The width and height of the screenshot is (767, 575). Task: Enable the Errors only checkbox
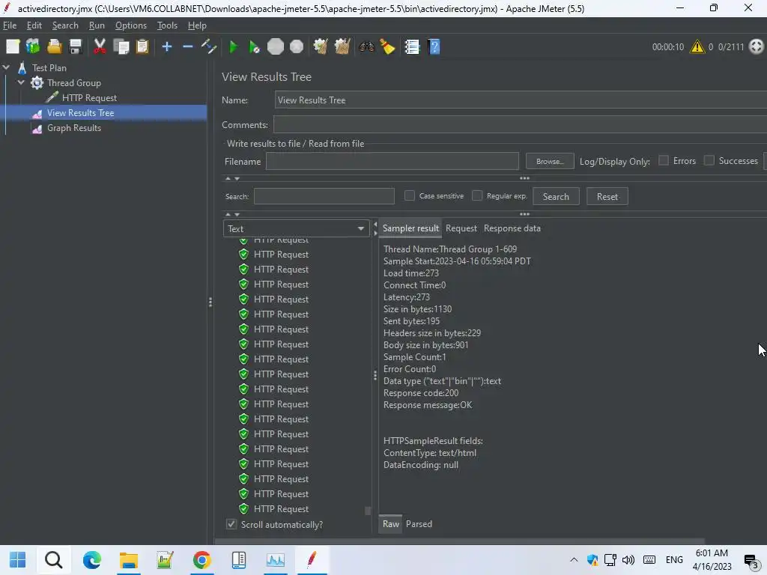[664, 160]
